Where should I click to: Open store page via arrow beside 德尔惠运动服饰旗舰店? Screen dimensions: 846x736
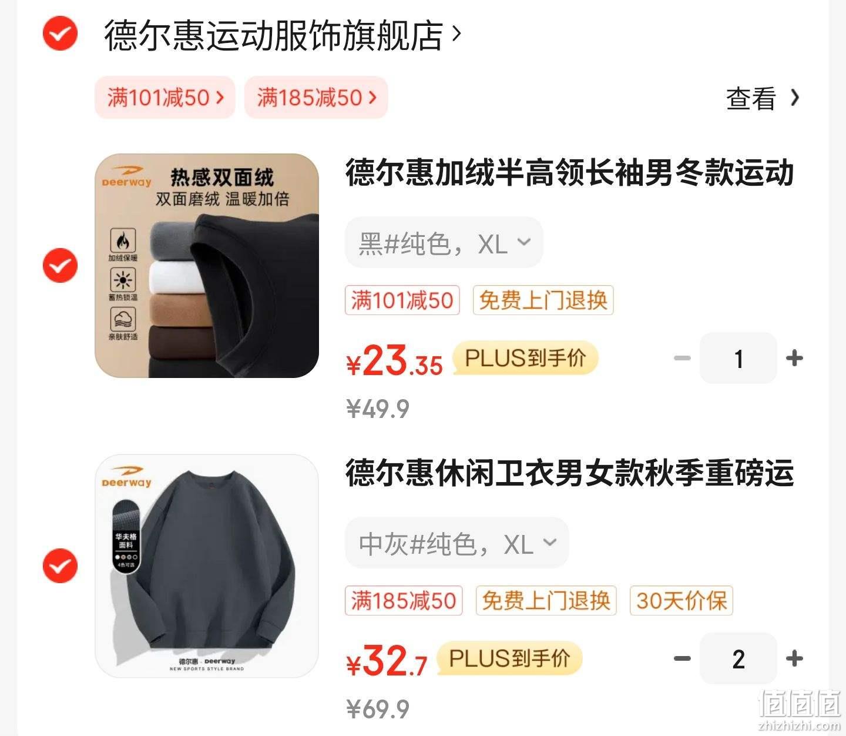tap(456, 35)
